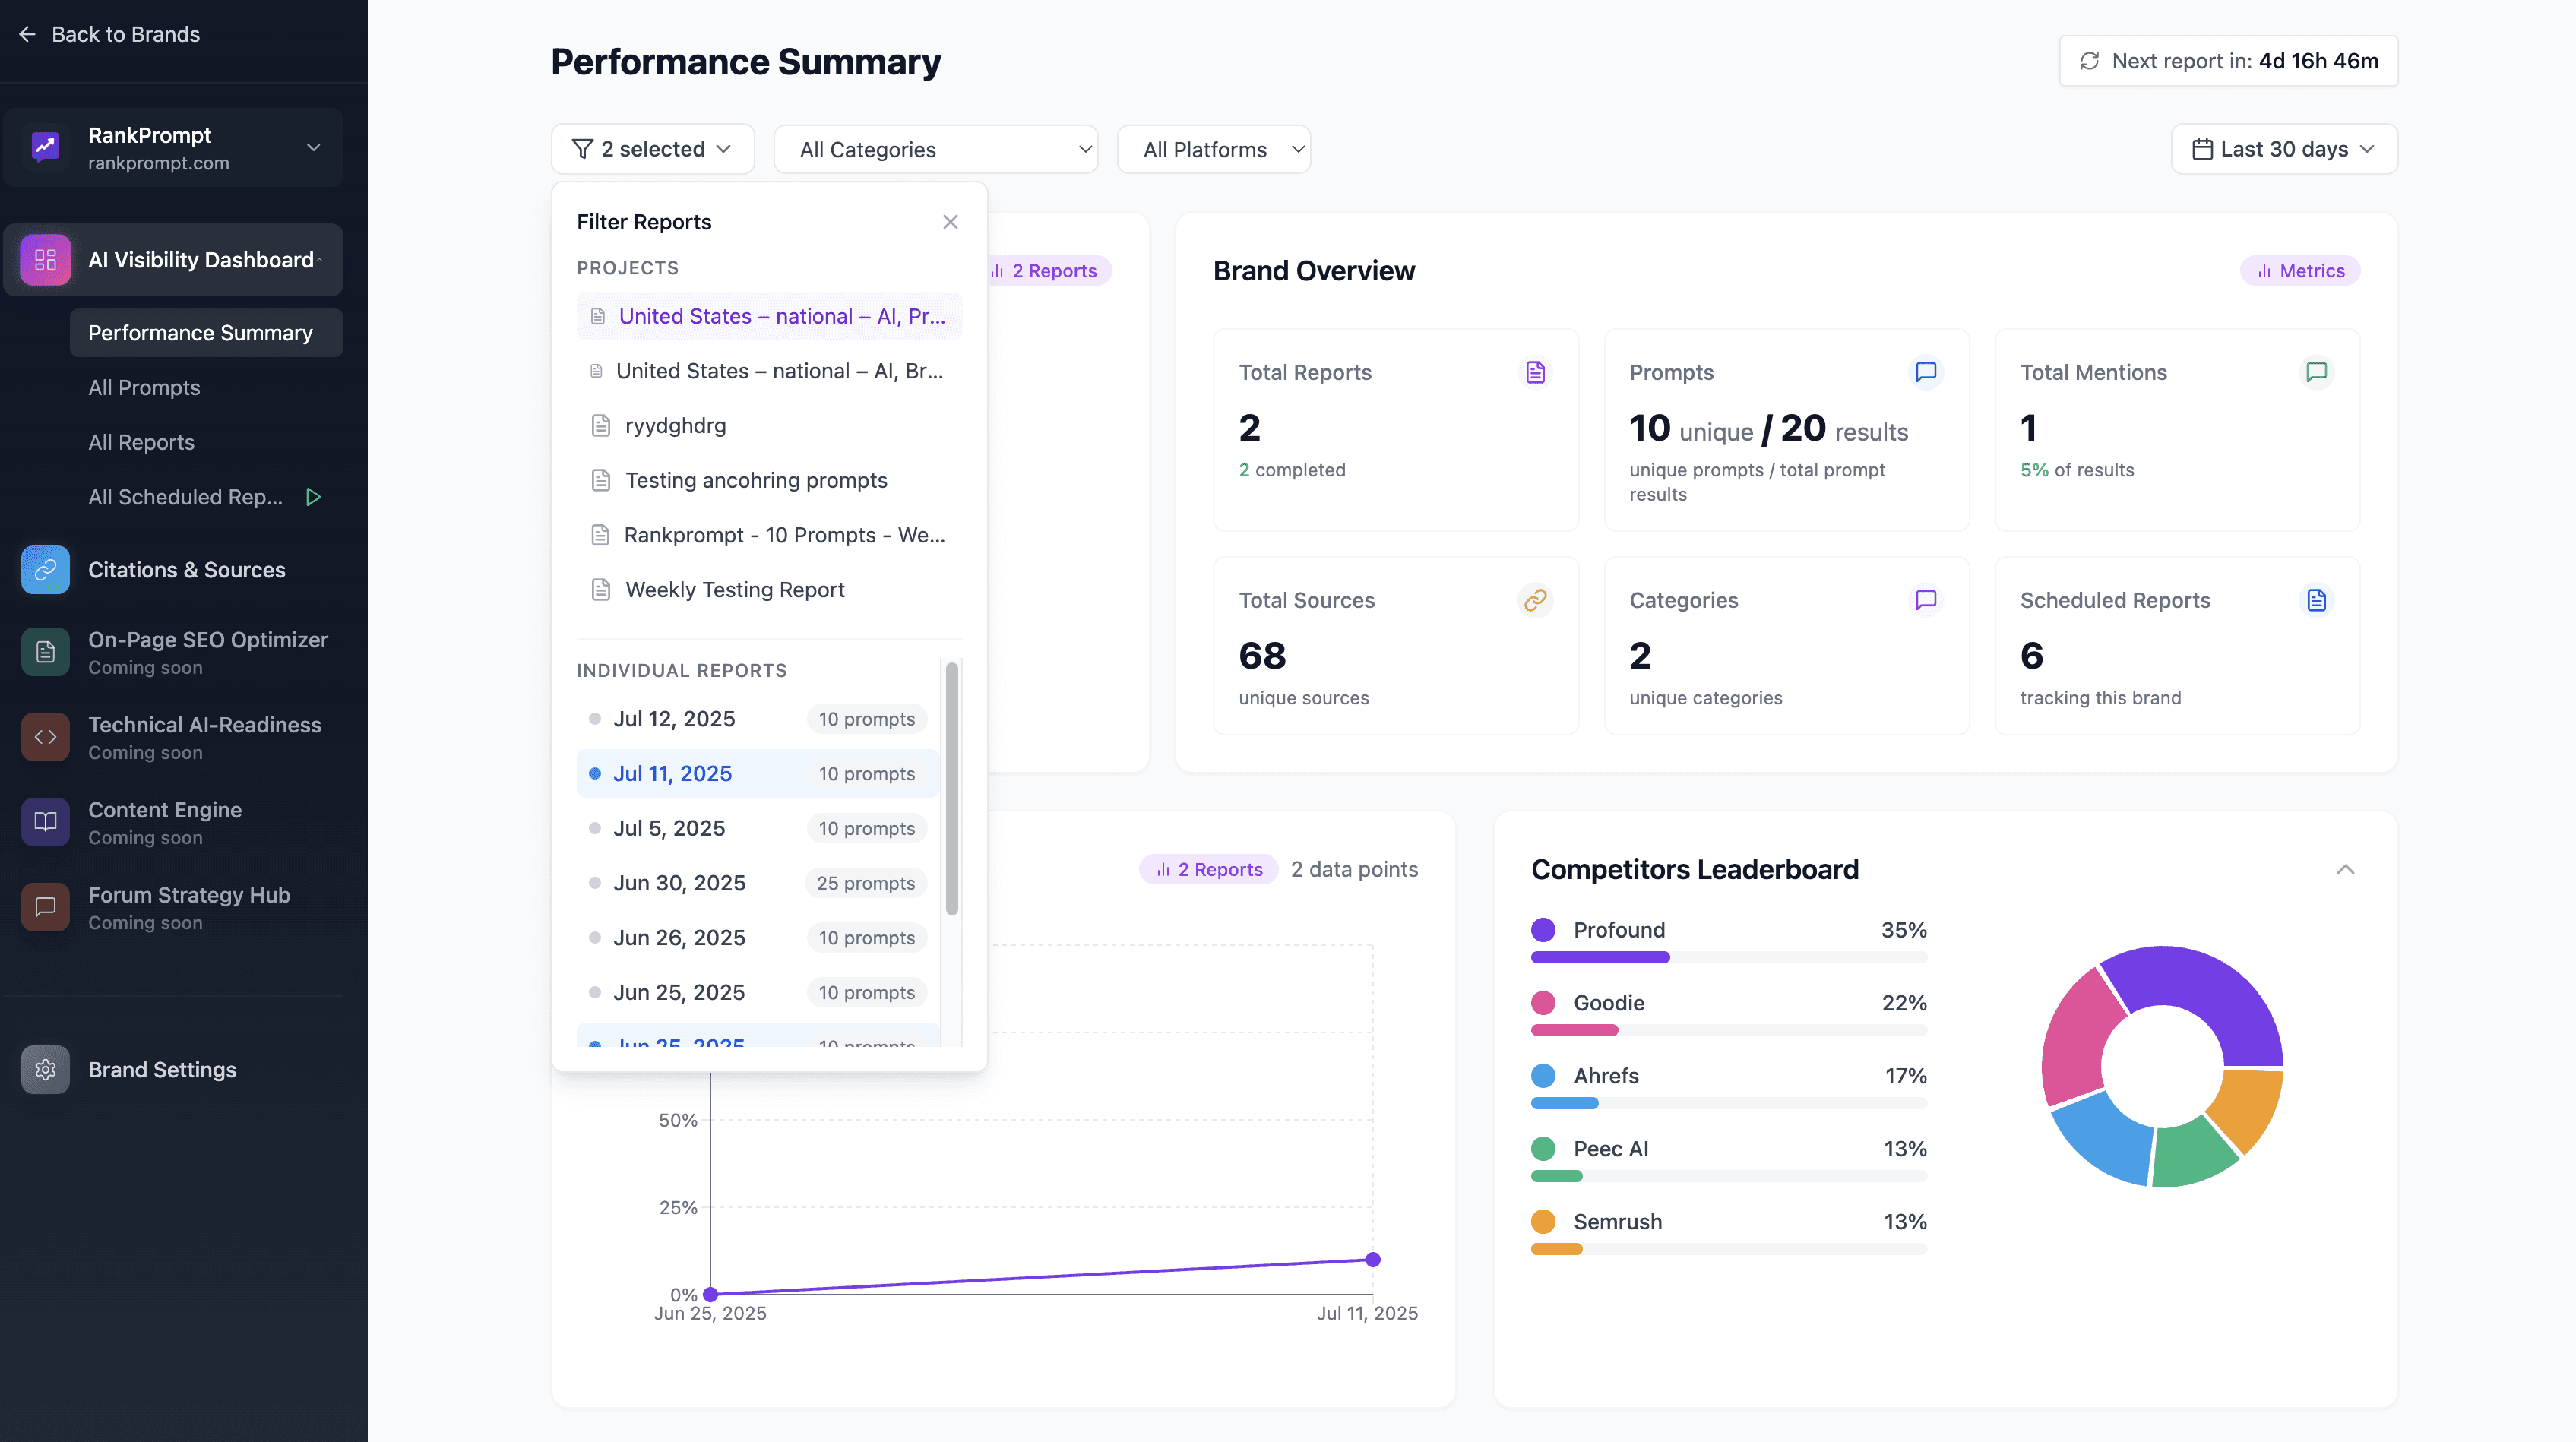Click the refresh icon next to Next report
Viewport: 2576px width, 1442px height.
pos(2089,61)
